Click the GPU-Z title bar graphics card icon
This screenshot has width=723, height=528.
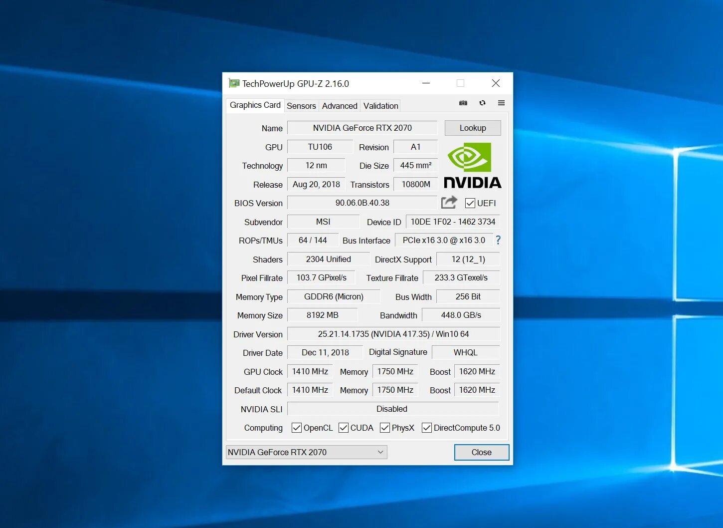click(x=234, y=83)
